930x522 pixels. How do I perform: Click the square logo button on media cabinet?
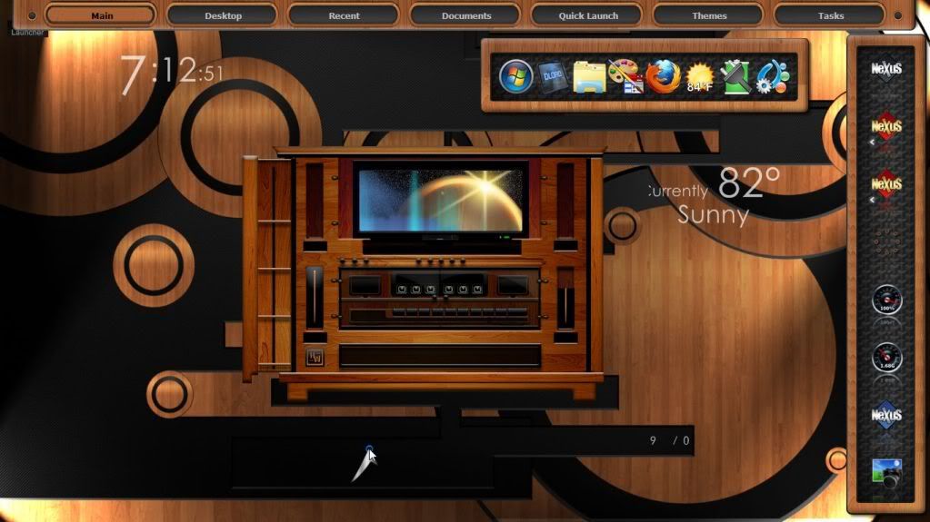(315, 357)
